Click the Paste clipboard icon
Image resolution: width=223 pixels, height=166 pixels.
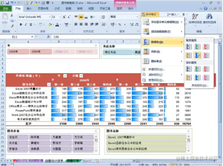[5, 17]
